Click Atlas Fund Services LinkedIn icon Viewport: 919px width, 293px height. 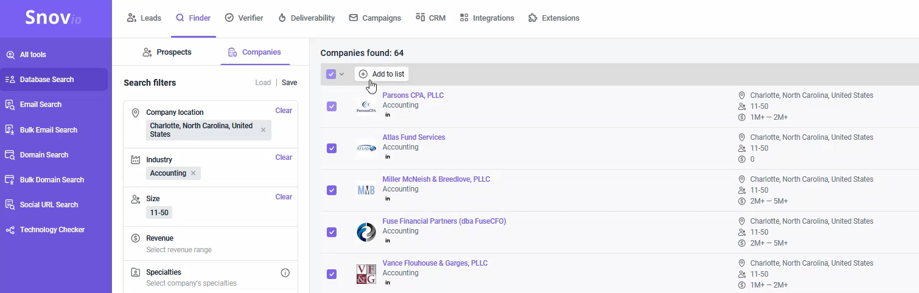pyautogui.click(x=387, y=157)
